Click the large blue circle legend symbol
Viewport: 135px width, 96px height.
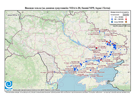tap(112, 19)
